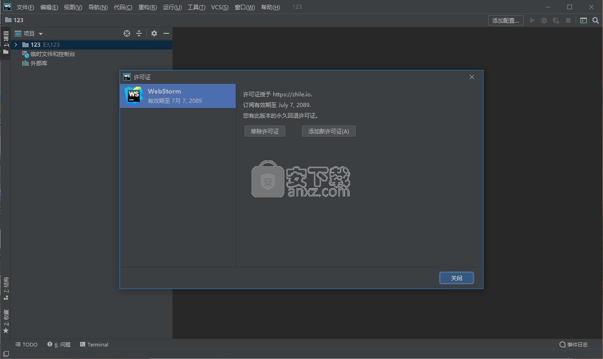Click text 订阅有效期至 July 7, 2089.
Image resolution: width=603 pixels, height=359 pixels.
tap(277, 105)
